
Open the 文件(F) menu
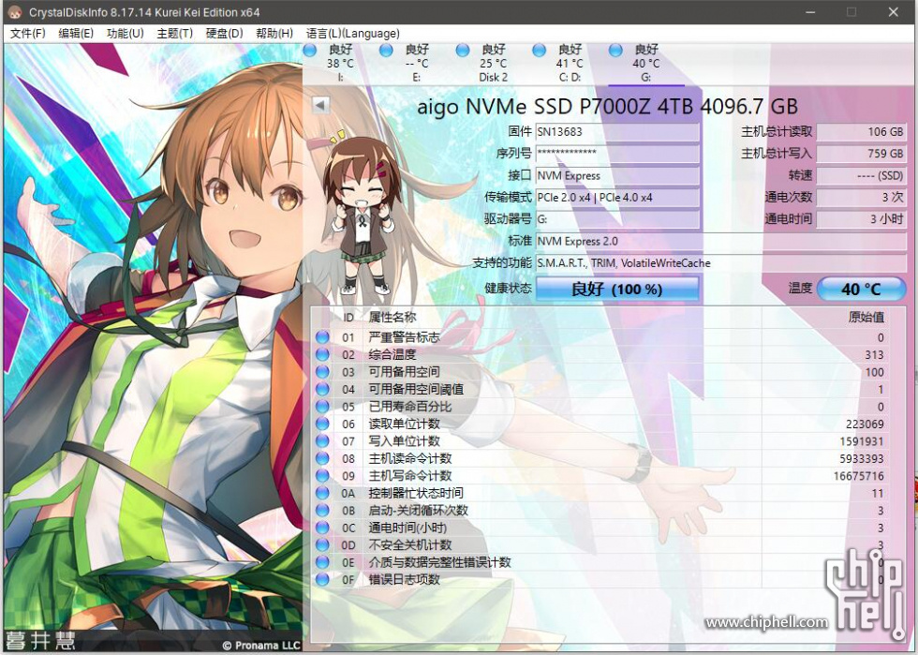click(27, 34)
